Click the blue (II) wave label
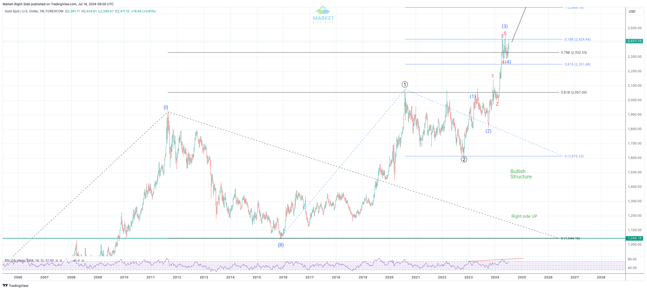Viewport: 647px width, 290px height. (x=281, y=245)
